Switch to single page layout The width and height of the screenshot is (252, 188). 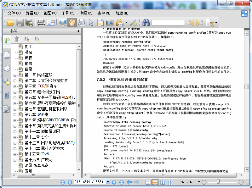click(148, 182)
